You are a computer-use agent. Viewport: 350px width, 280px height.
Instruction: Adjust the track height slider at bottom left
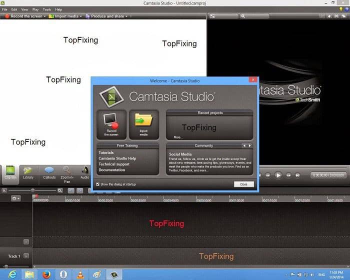pyautogui.click(x=6, y=266)
